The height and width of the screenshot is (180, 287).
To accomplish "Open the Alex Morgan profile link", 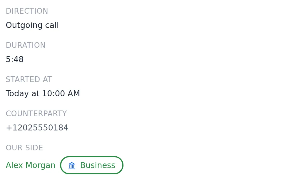I will 31,165.
